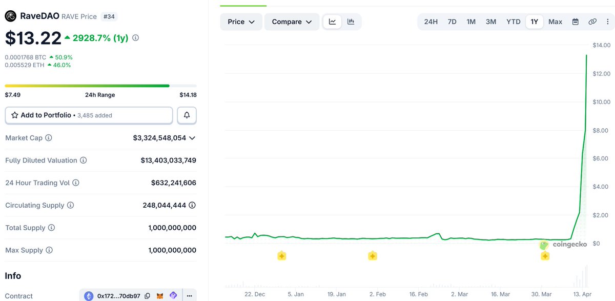615x301 pixels.
Task: Click the news marker near 30. Mar
Action: tap(545, 255)
